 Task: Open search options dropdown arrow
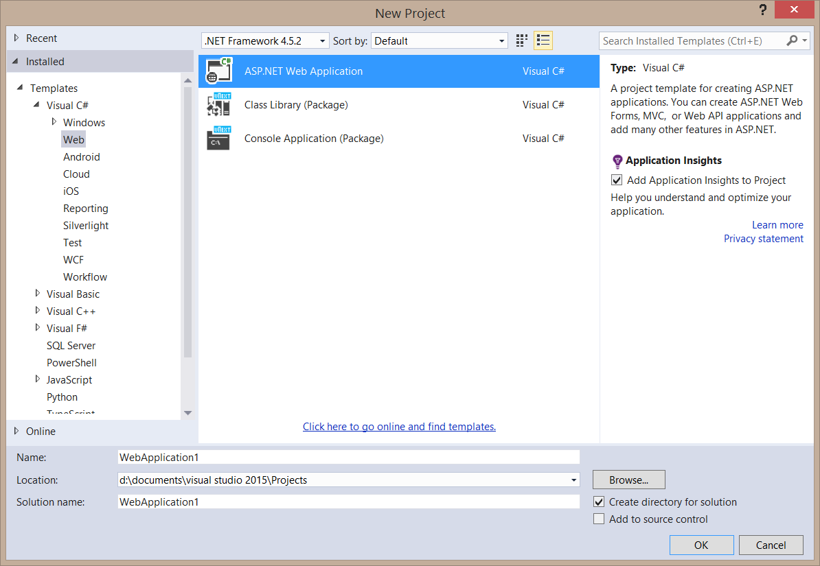pos(805,40)
